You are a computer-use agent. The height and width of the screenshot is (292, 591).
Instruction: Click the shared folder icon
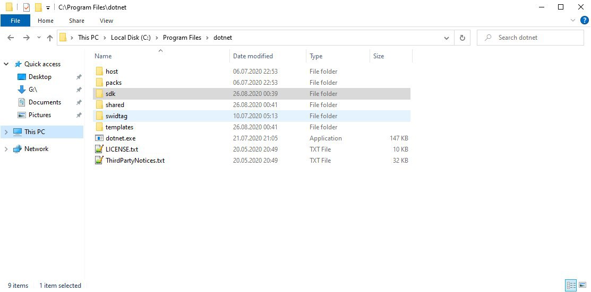(99, 105)
